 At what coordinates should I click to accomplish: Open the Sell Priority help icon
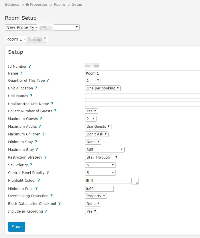(x=31, y=165)
